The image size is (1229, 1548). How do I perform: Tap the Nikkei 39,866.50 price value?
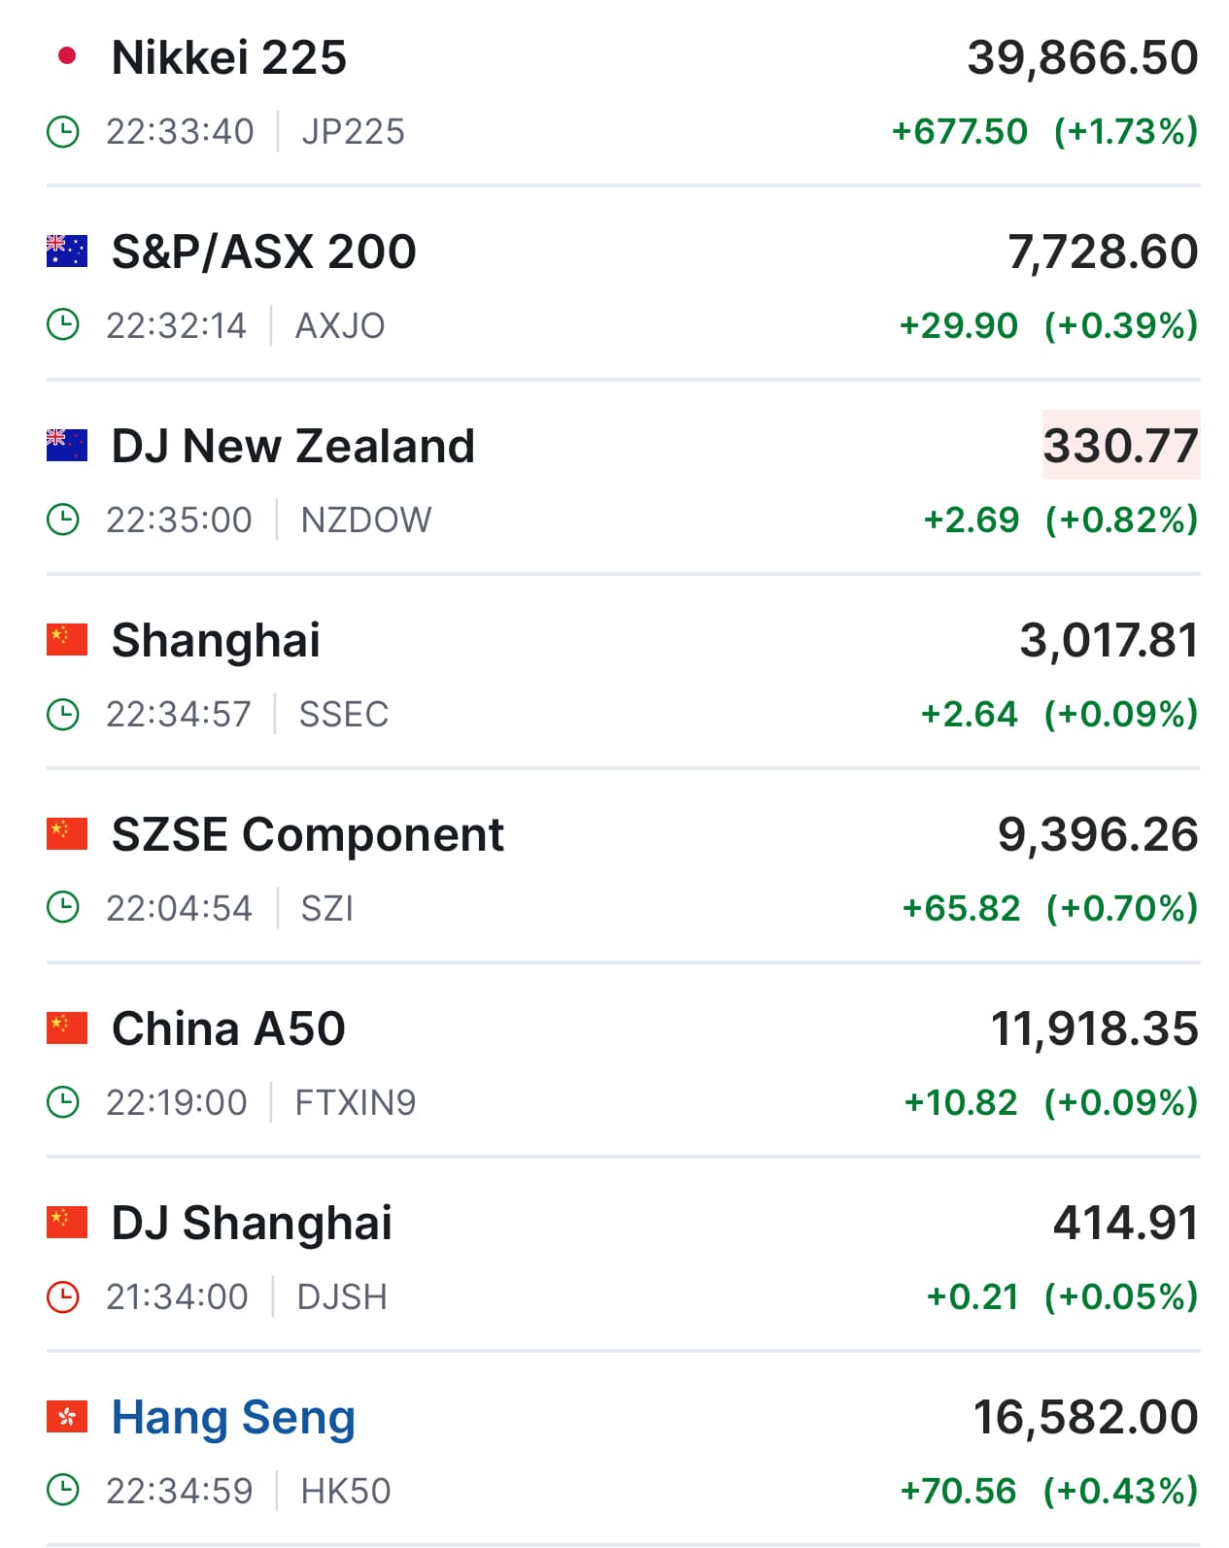[1082, 57]
